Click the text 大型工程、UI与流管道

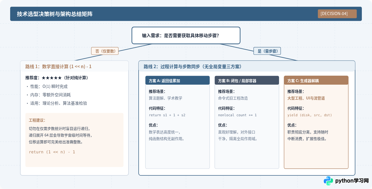306,98
